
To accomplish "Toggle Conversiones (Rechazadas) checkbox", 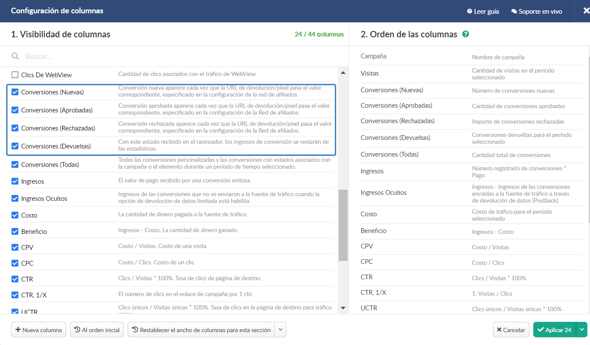I will [x=15, y=128].
